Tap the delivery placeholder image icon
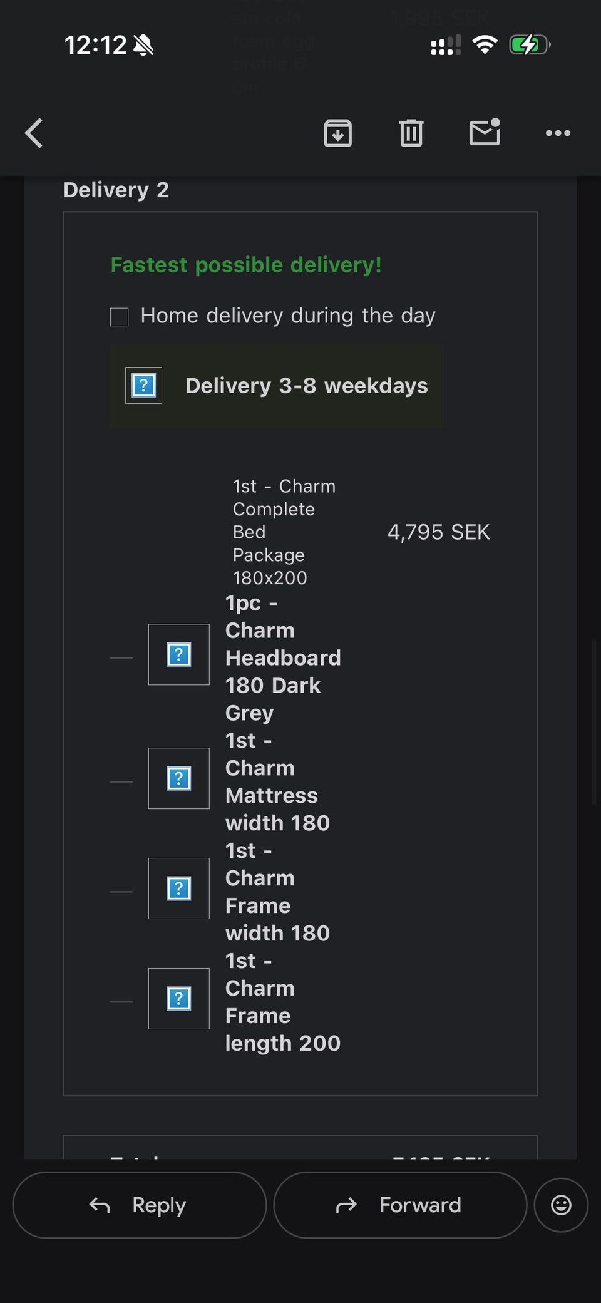Screen dimensions: 601x1303 pos(144,385)
